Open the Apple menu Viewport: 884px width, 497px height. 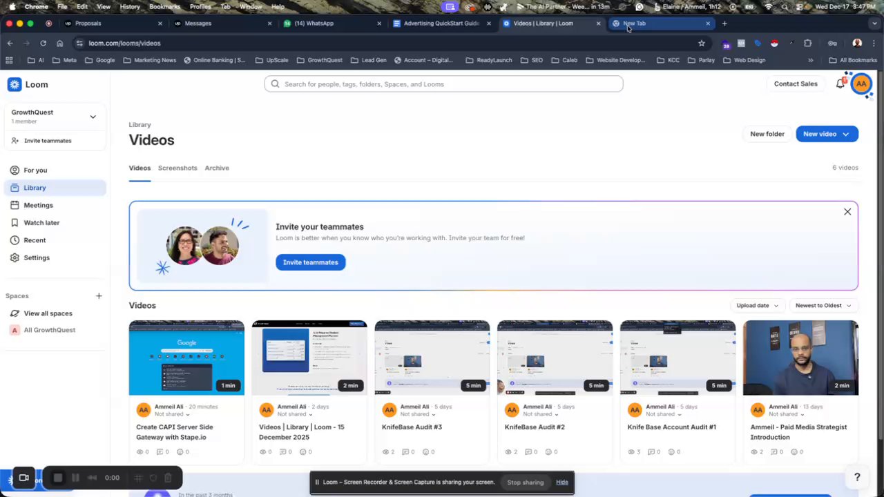click(12, 6)
